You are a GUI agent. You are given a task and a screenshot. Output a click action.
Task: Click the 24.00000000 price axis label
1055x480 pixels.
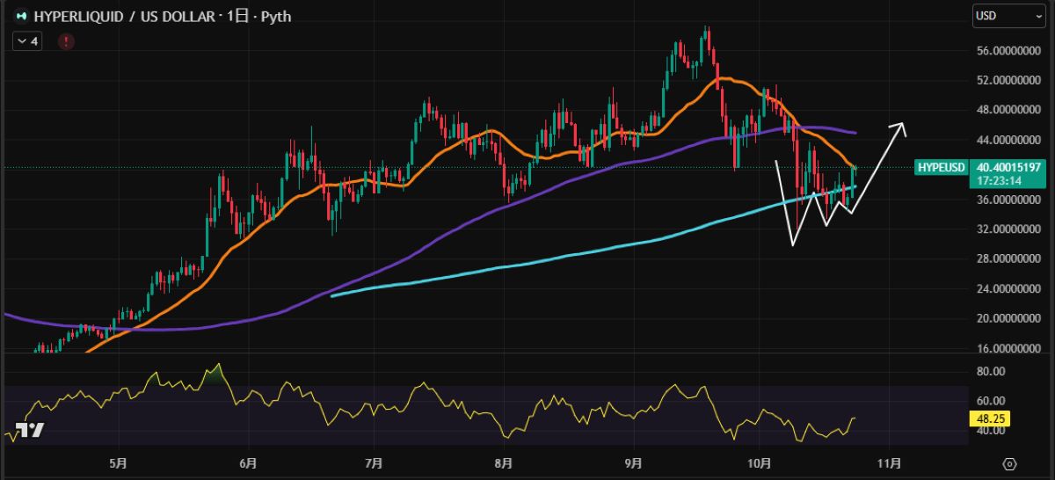1008,288
